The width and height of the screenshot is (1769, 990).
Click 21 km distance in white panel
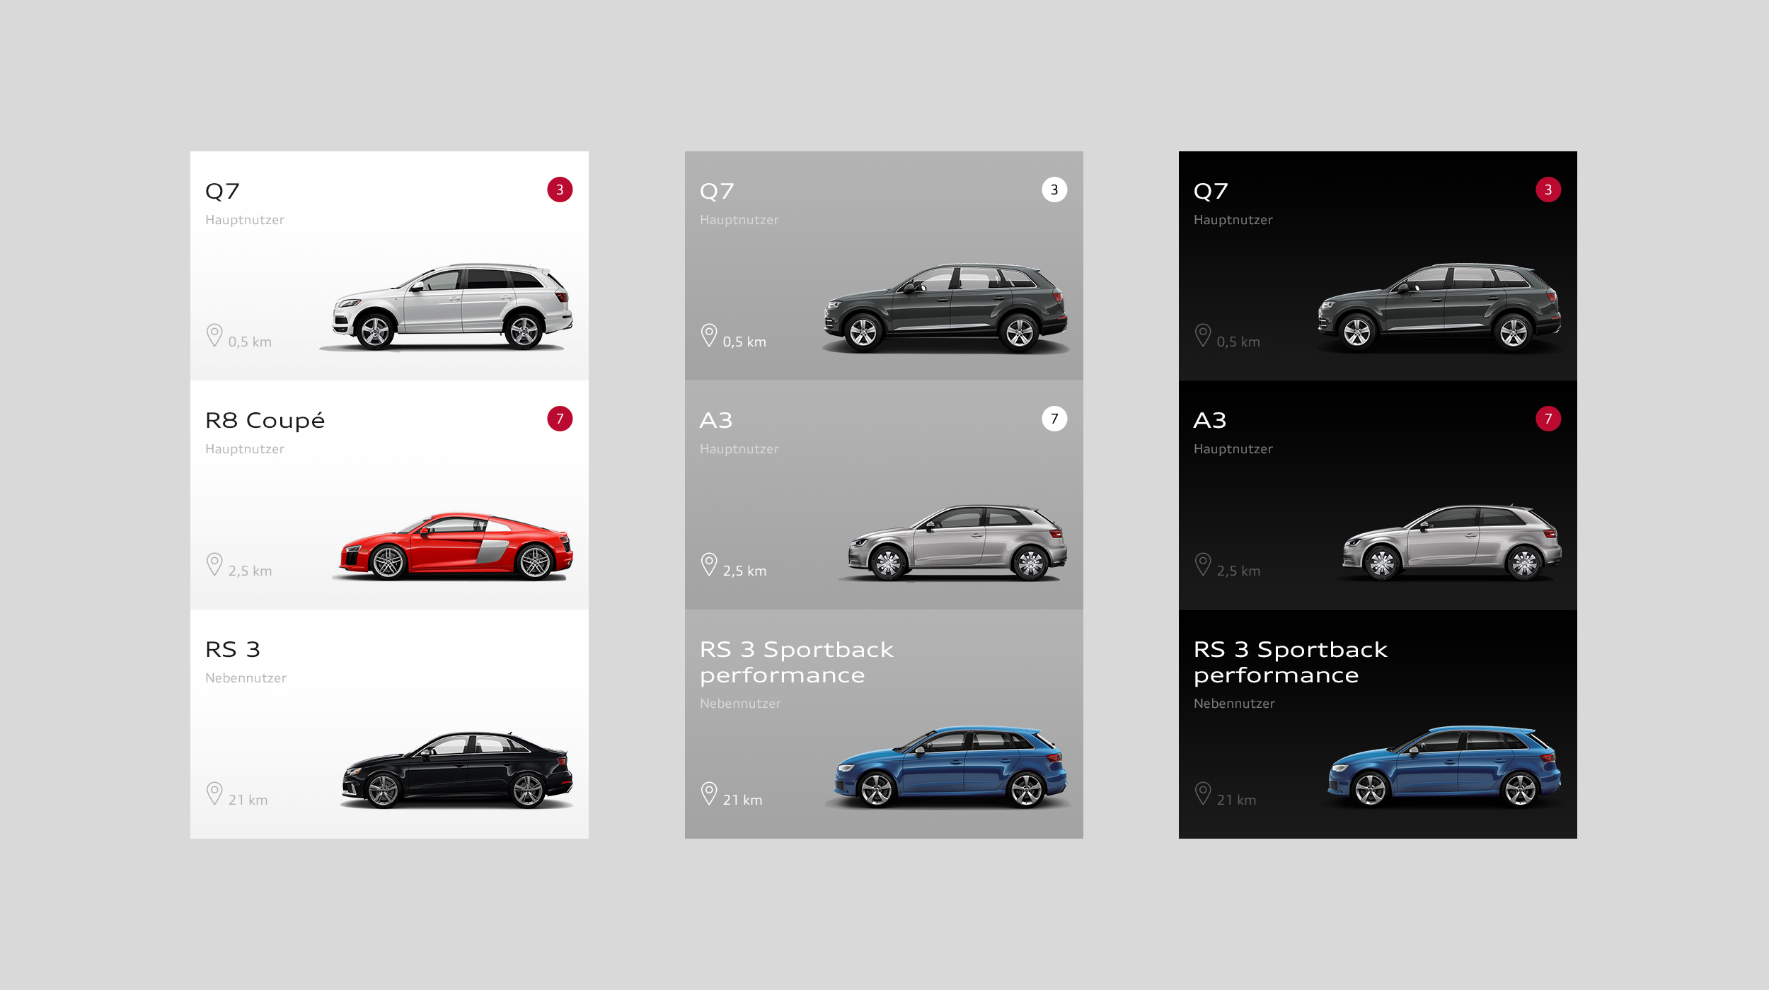(248, 800)
